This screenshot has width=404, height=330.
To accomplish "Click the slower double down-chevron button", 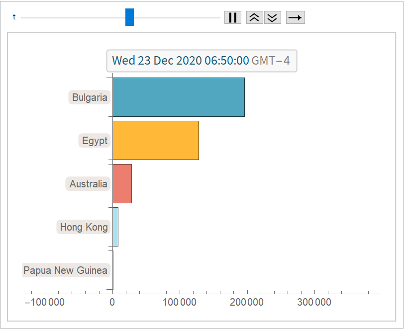I will tap(272, 17).
